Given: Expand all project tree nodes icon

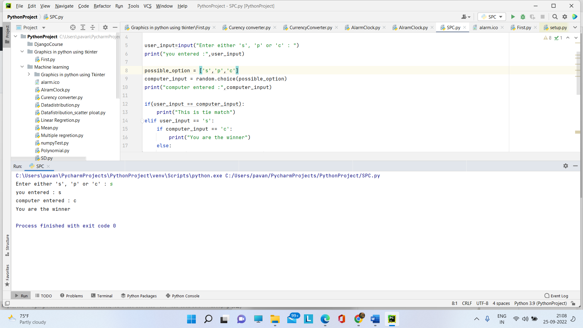Looking at the screenshot, I should coord(83,27).
